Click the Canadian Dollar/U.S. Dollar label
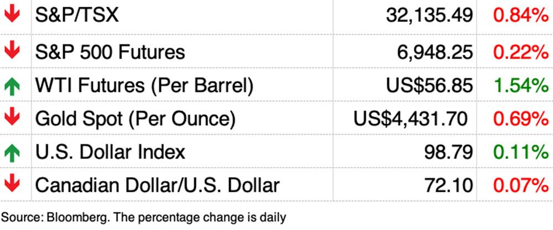553x230 pixels. pyautogui.click(x=157, y=184)
